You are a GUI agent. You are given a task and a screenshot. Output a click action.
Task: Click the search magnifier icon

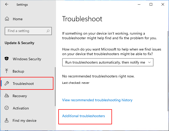click(x=48, y=31)
